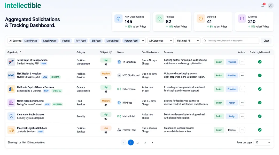
Task: Click portal login checkmark for Texas row
Action: pos(260,62)
